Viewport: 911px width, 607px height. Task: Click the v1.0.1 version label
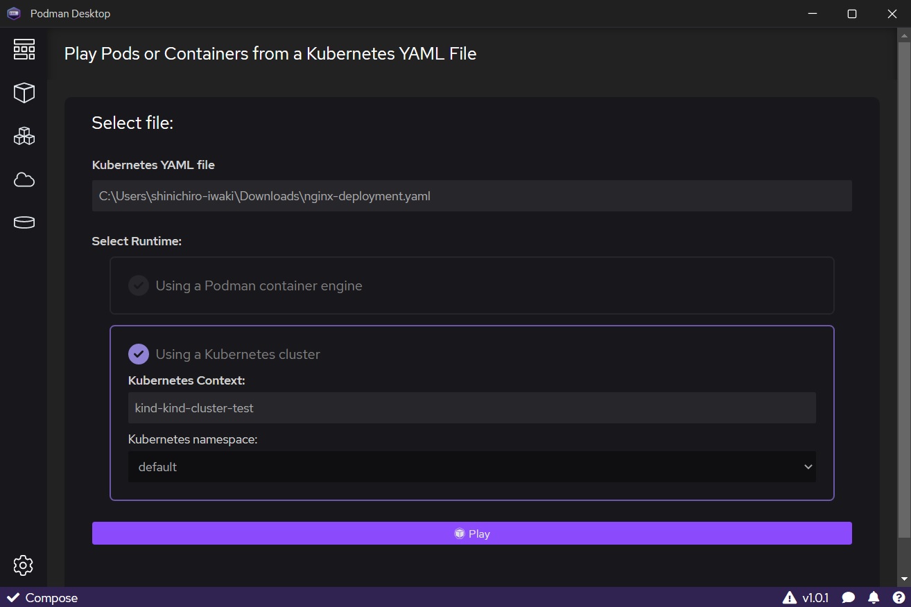(x=815, y=598)
